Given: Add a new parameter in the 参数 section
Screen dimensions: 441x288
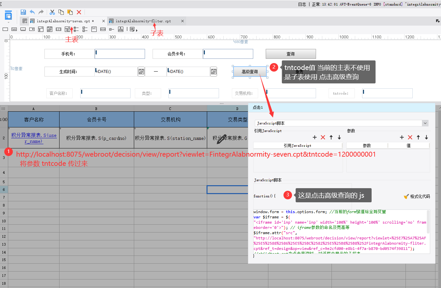Looking at the screenshot, I should [402, 137].
